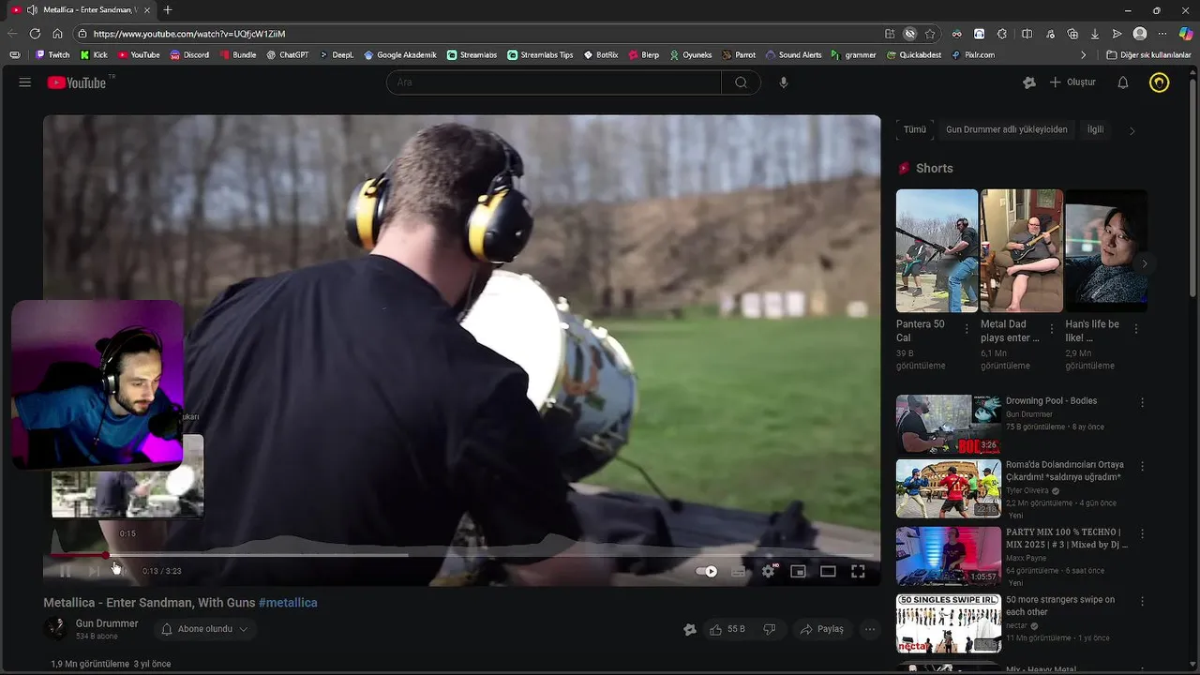1200x675 pixels.
Task: Open Gun Drummer channel name link
Action: (107, 623)
